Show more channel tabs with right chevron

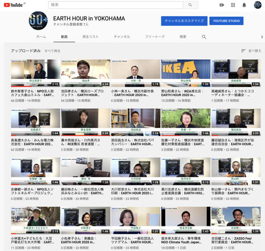pyautogui.click(x=262, y=37)
